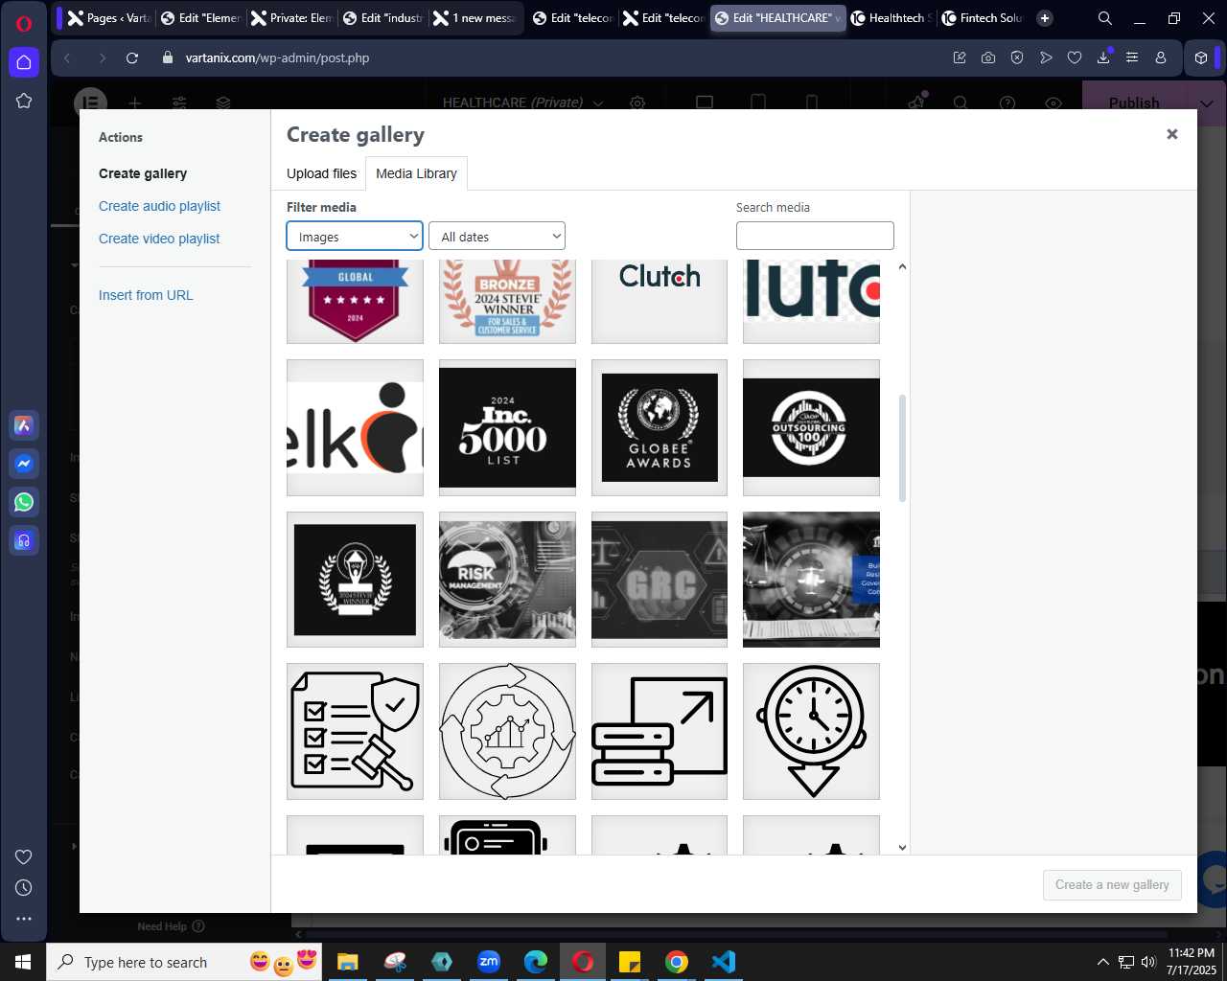Open Zoom from the taskbar
Viewport: 1227px width, 981px height.
pyautogui.click(x=489, y=962)
